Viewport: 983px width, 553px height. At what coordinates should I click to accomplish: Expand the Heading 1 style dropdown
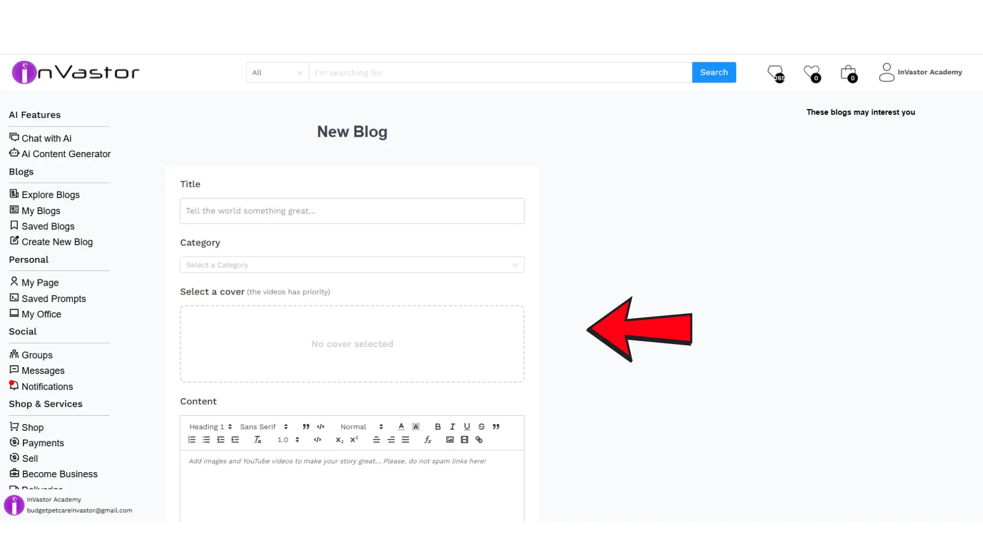(210, 427)
